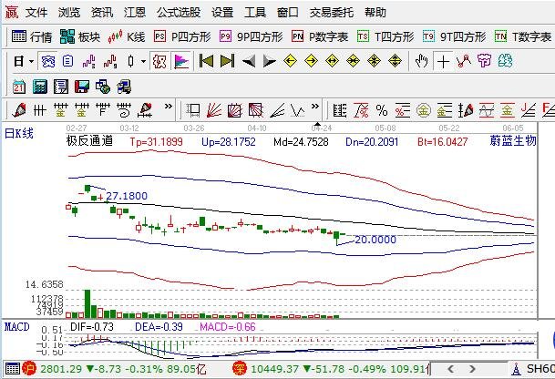Screen dimensions: 555x379
Task: Click the purple step-line 3 indicator icon
Action: click(88, 62)
